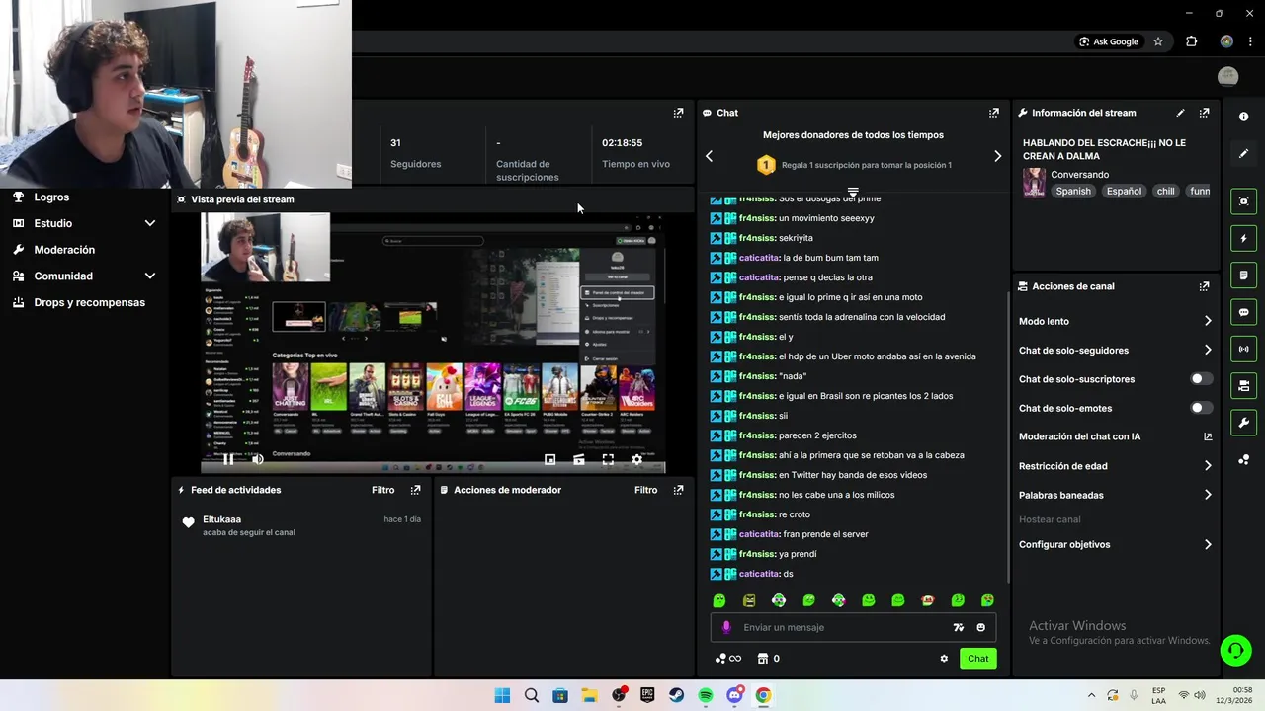Show next top donors slide

click(x=997, y=156)
